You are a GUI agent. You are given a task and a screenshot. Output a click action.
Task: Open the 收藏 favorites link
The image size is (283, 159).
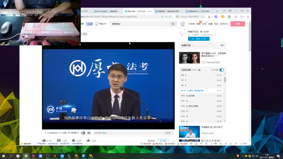(210, 24)
